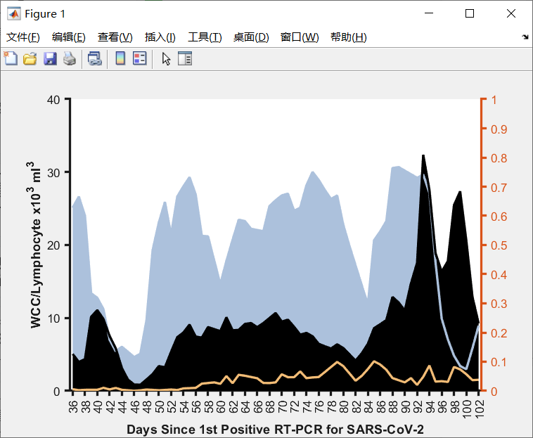
Task: Click the Figure 1 window title text
Action: 45,14
